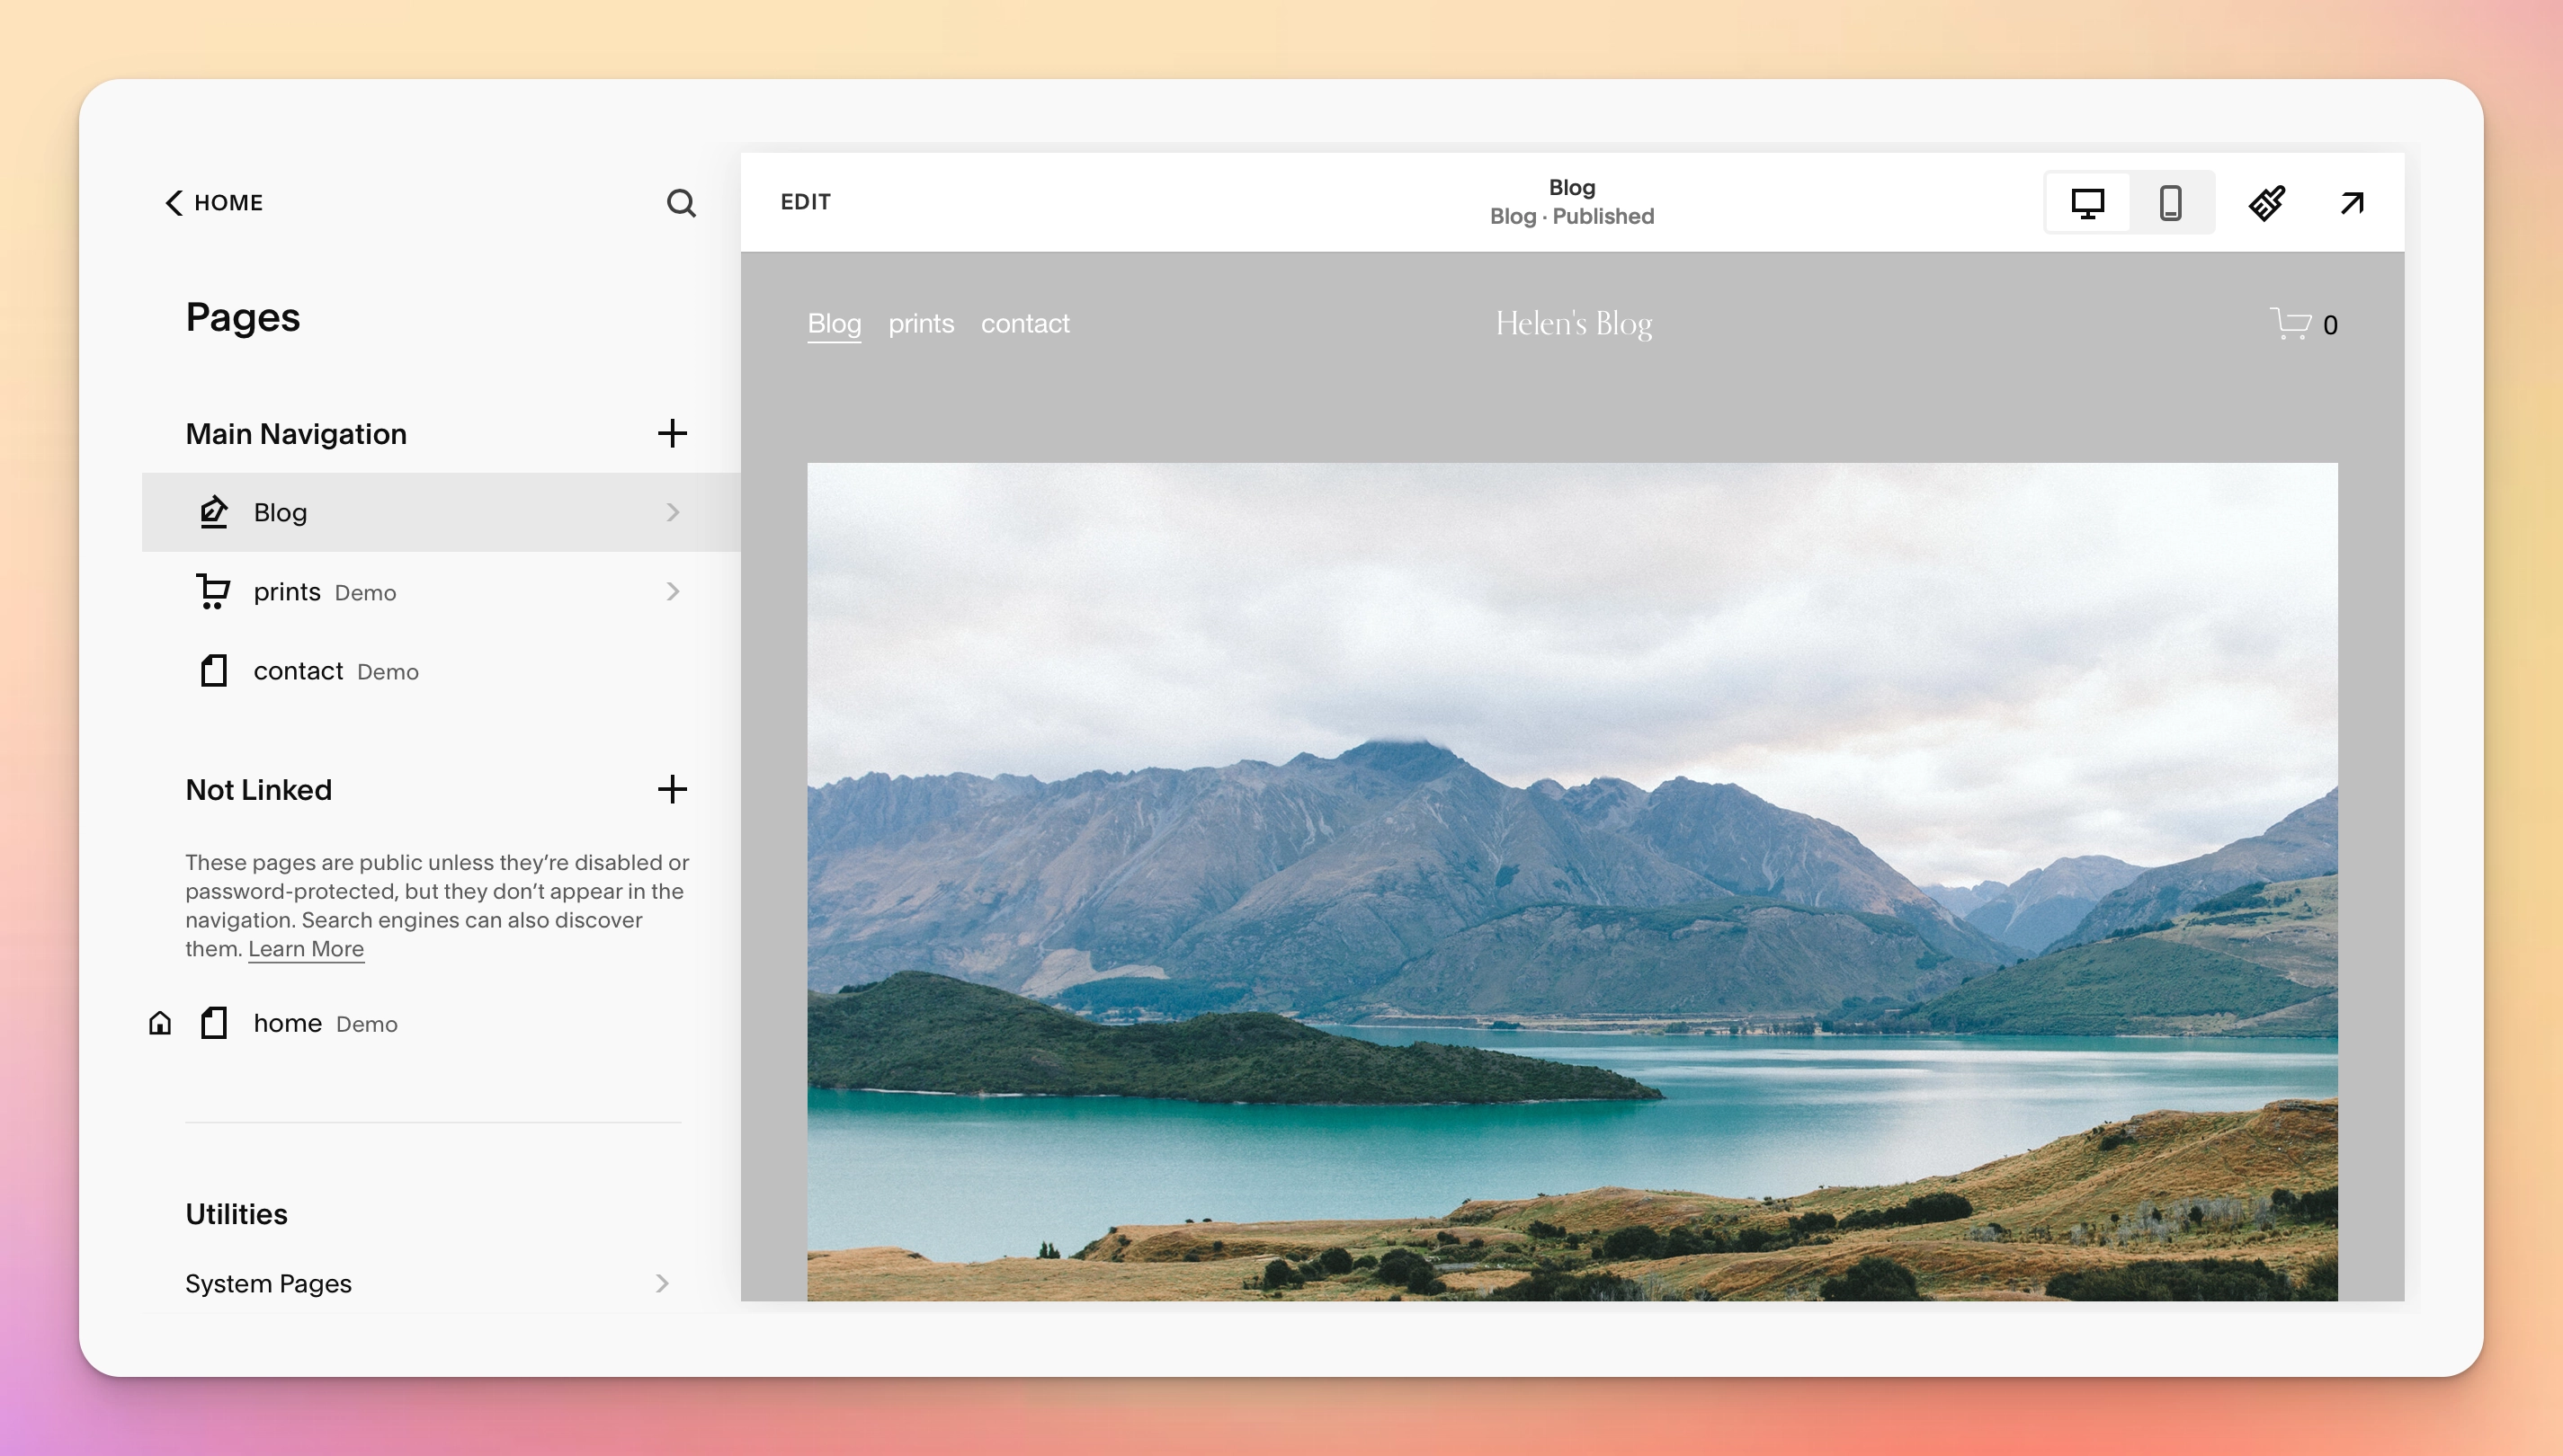Click prints link in site header
Image resolution: width=2563 pixels, height=1456 pixels.
920,323
